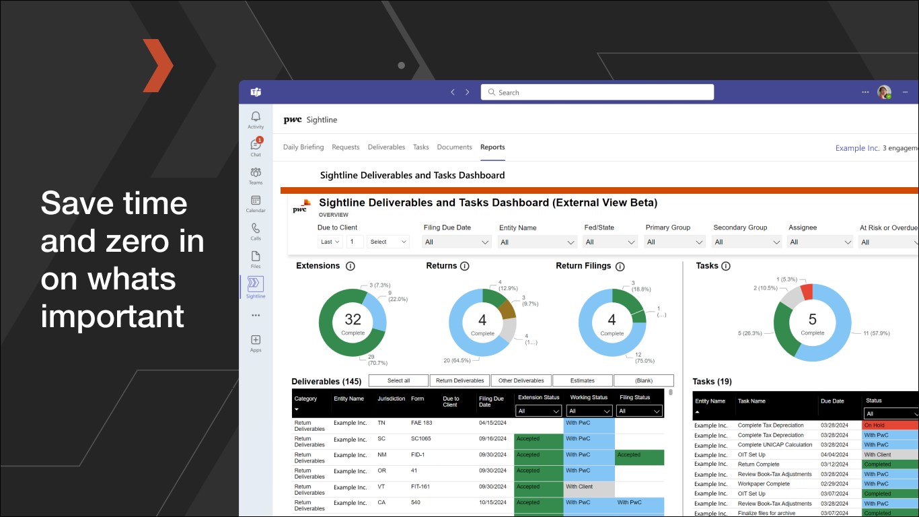Viewport: 919px width, 517px height.
Task: Show info icon next to Return Filings
Action: pyautogui.click(x=620, y=267)
